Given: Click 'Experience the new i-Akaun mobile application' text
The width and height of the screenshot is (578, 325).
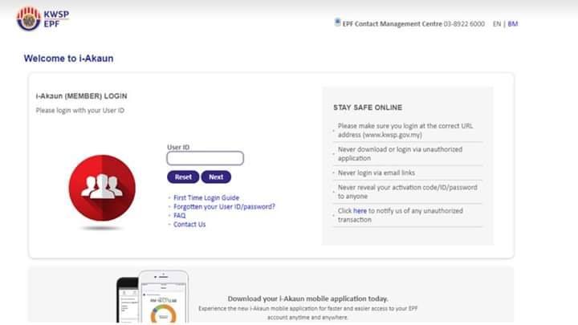Looking at the screenshot, I should pyautogui.click(x=307, y=313).
